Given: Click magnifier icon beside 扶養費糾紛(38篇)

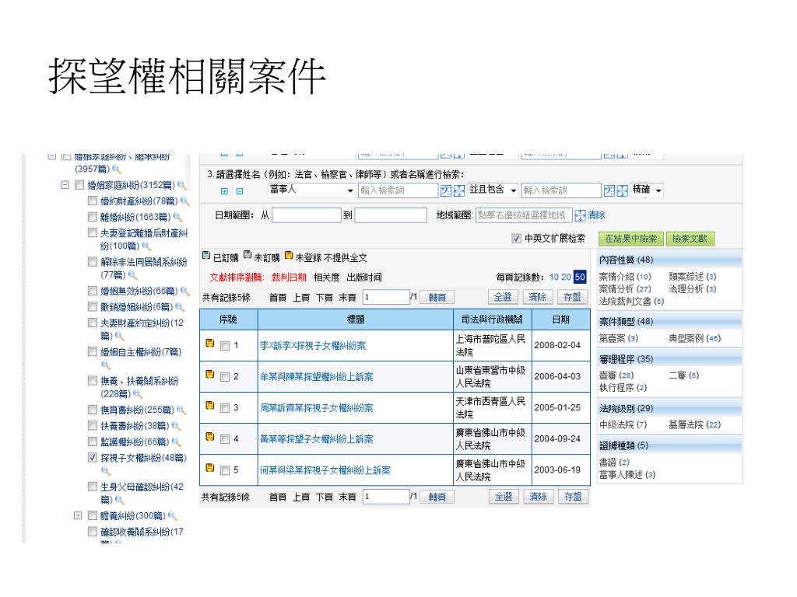Looking at the screenshot, I should click(176, 426).
